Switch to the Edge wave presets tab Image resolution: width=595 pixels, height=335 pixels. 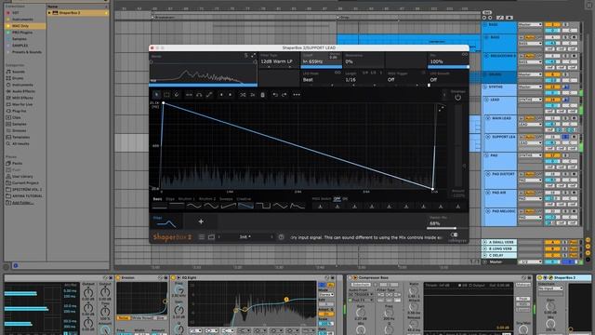click(170, 199)
